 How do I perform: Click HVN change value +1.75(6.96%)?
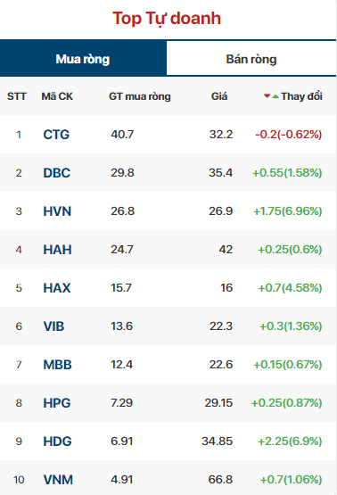(287, 211)
